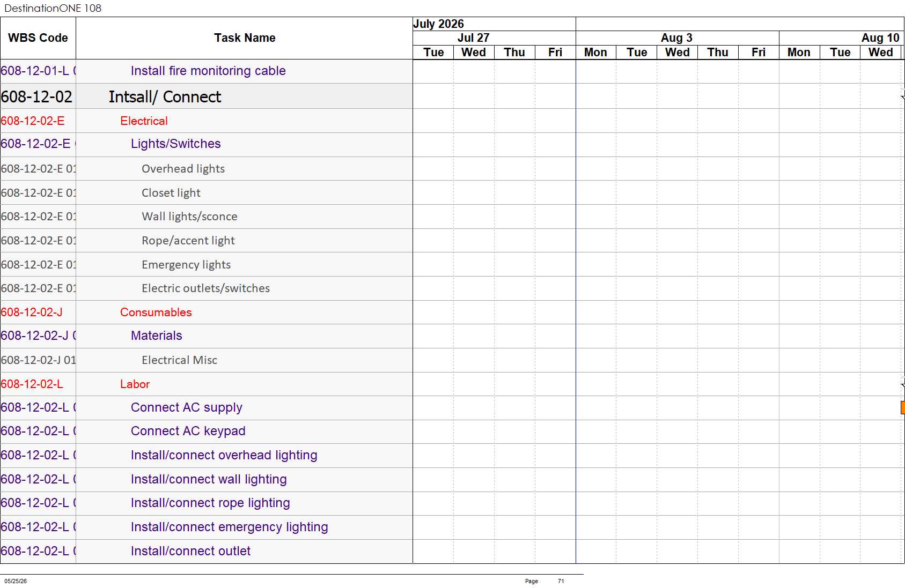Select Install/connect emergency lighting task
This screenshot has height=588, width=905.
tap(230, 527)
